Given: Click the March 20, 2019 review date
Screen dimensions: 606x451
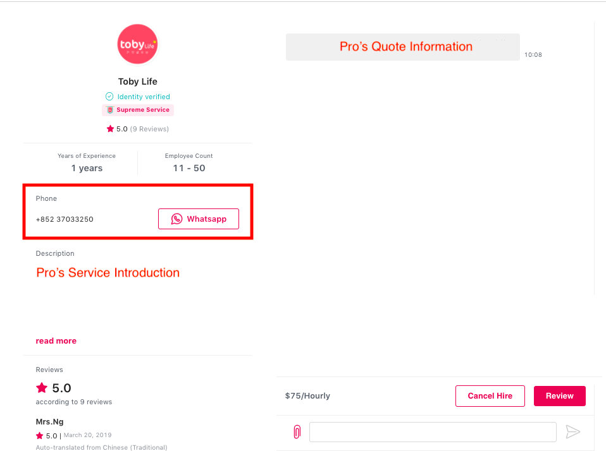Looking at the screenshot, I should coord(88,435).
